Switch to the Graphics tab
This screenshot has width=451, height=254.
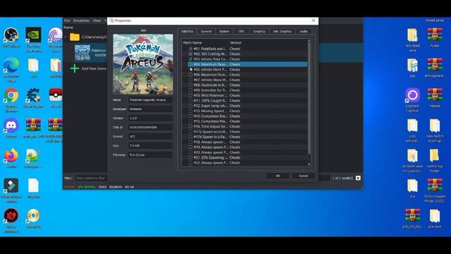pos(259,31)
